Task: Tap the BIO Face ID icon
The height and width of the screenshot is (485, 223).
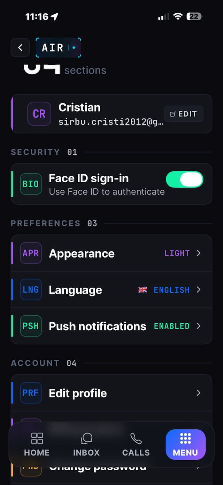Action: click(31, 184)
